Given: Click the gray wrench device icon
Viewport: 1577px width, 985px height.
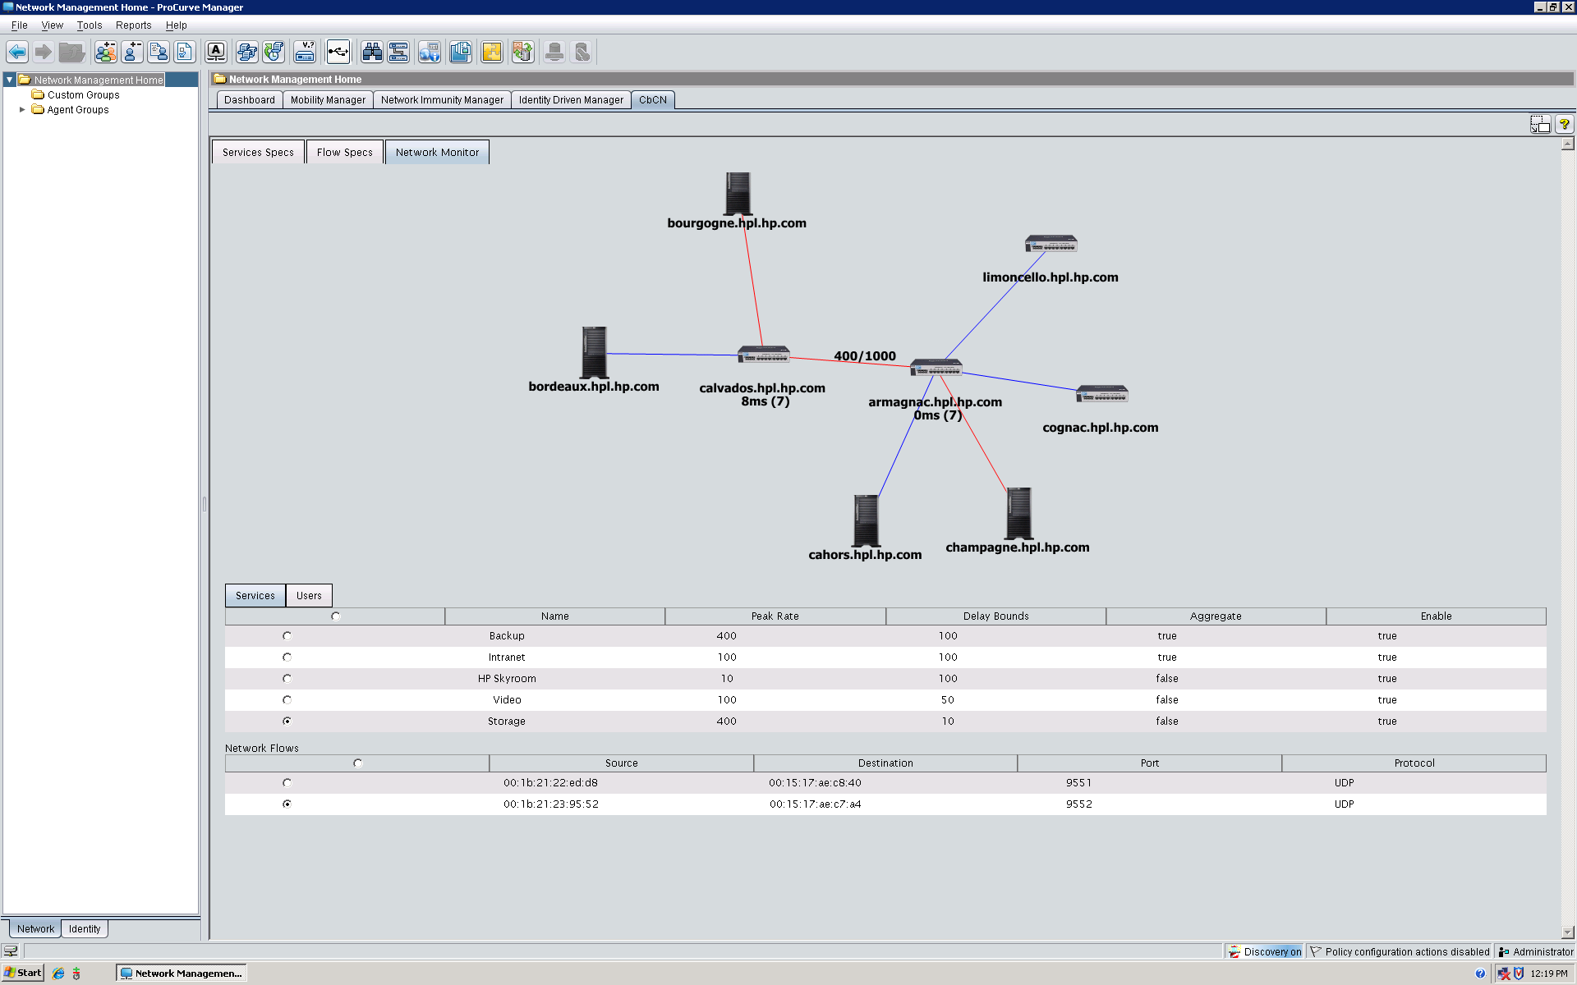Looking at the screenshot, I should click(x=582, y=53).
